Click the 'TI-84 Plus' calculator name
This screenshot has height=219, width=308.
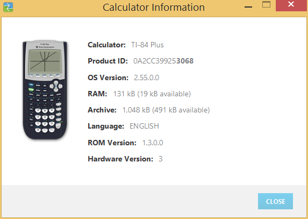pyautogui.click(x=147, y=45)
